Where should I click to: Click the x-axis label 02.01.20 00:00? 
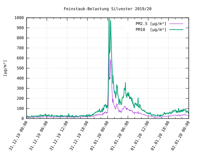click(x=180, y=136)
